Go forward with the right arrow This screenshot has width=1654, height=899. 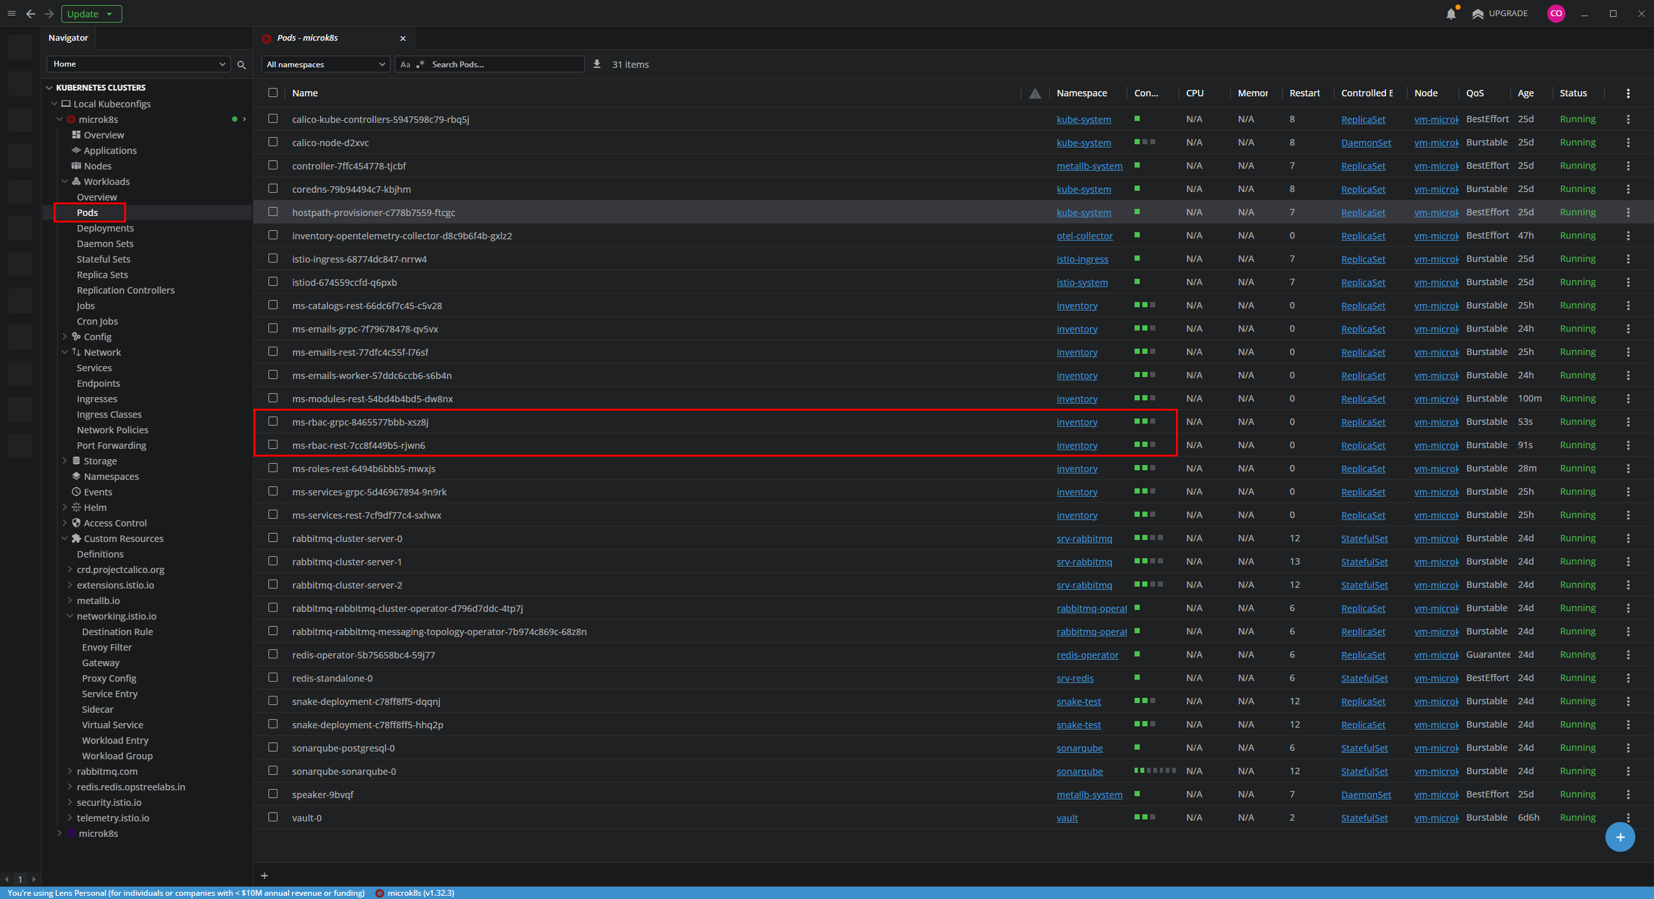[49, 14]
